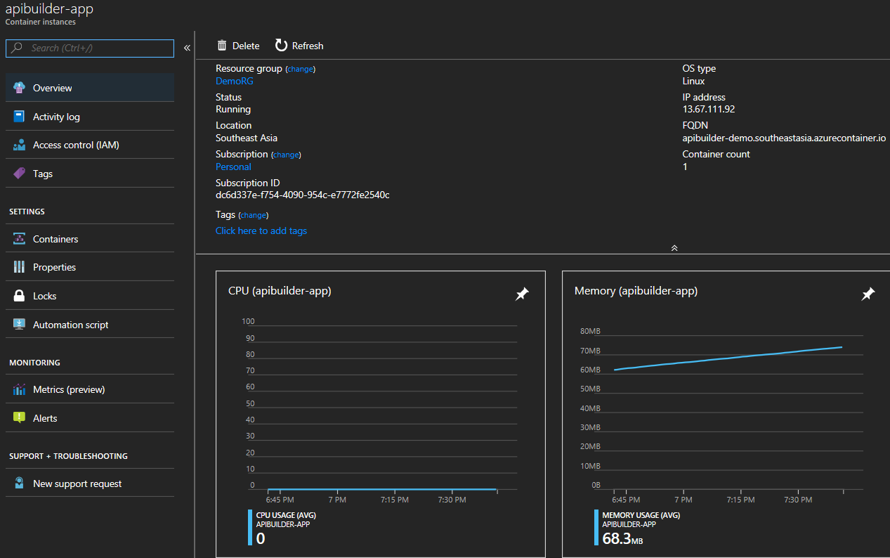Pin the Memory chart to dashboard

(x=868, y=294)
